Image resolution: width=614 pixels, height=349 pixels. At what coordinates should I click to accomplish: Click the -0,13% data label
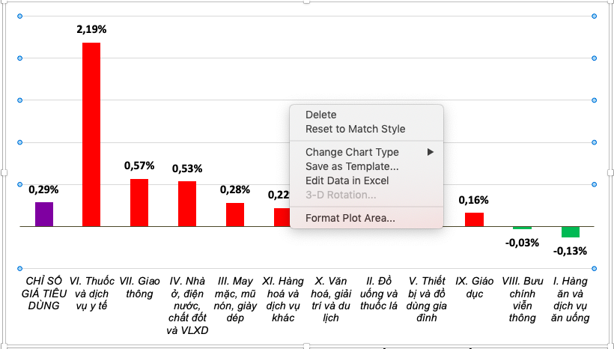point(571,251)
